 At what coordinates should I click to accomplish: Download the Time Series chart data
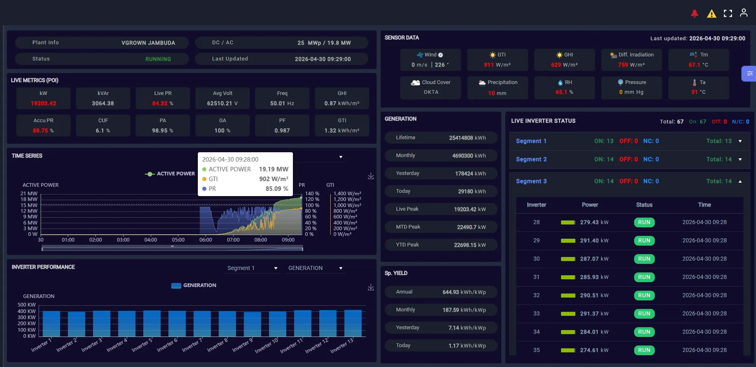tap(371, 176)
